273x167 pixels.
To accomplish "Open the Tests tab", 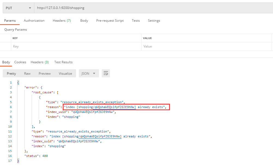I will pos(136,21).
